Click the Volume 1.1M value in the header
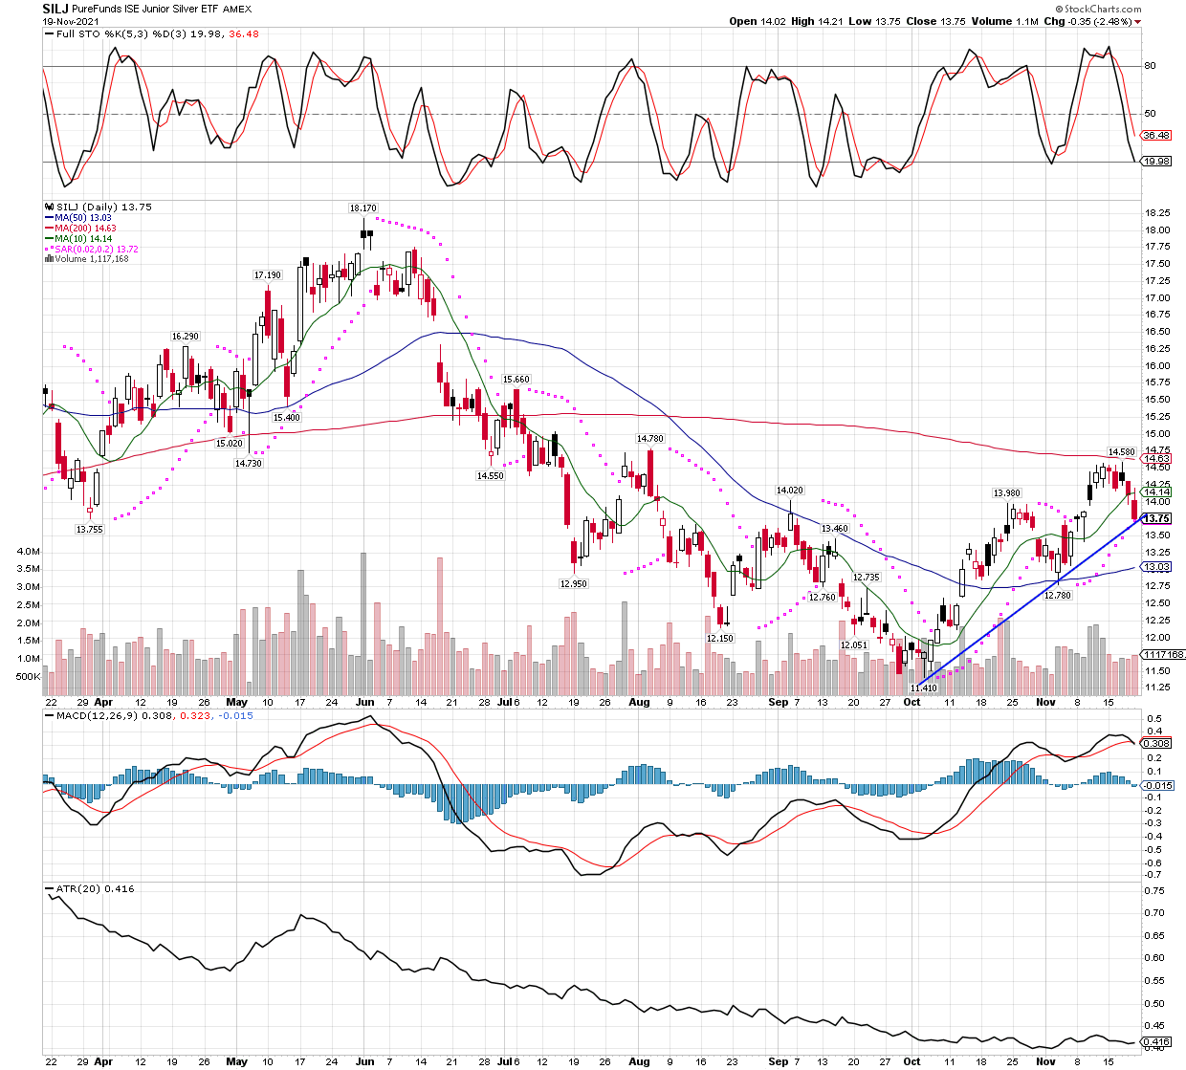This screenshot has height=1070, width=1186. coord(1004,21)
